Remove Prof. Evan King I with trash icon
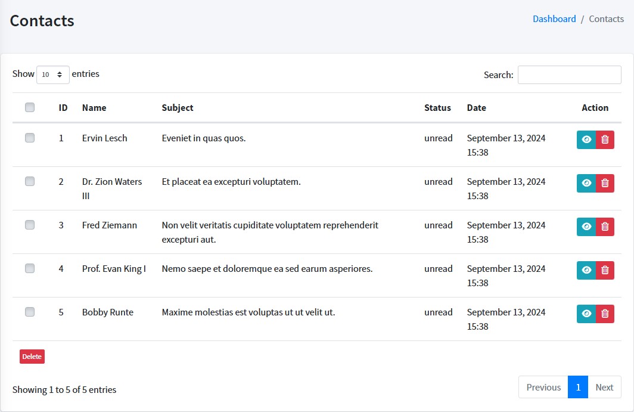Viewport: 634px width, 412px height. tap(605, 270)
